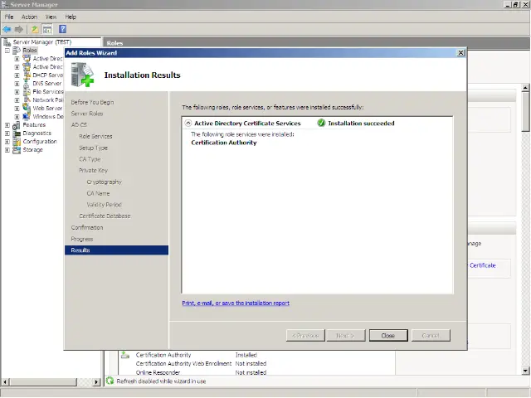Open the Action menu
Viewport: 531px width, 398px height.
coord(30,17)
